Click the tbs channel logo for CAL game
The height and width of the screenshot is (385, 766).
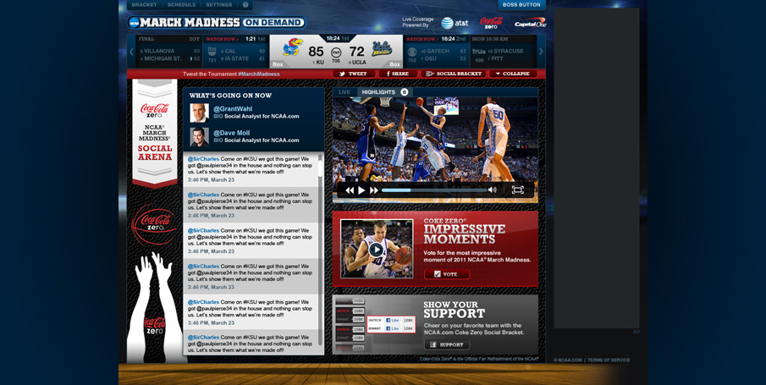tap(212, 50)
